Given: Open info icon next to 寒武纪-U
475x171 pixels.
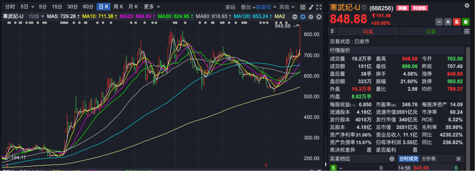Looking at the screenshot, I should click(x=364, y=7).
